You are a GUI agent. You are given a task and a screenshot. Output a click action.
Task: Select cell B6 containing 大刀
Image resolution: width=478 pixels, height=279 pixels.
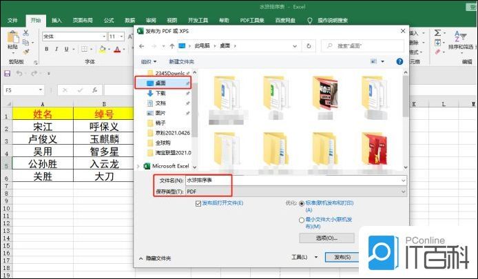point(104,176)
